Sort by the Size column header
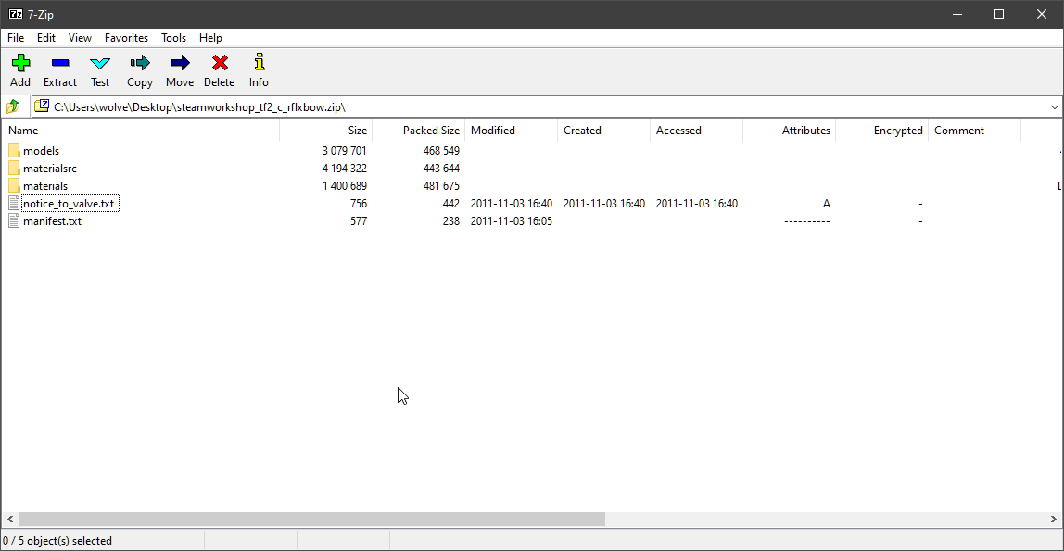 point(325,131)
